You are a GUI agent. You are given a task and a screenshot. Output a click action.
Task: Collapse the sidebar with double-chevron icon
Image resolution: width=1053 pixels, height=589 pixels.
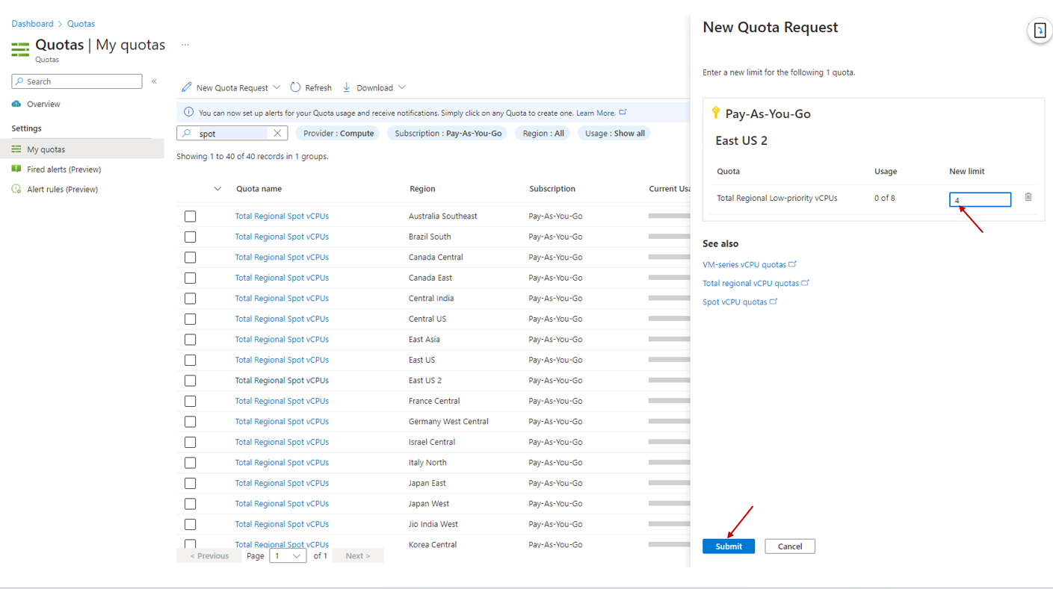coord(154,81)
